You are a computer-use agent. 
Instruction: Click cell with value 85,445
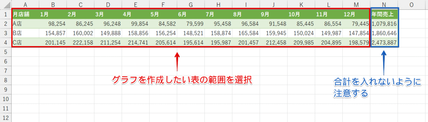point(301,24)
